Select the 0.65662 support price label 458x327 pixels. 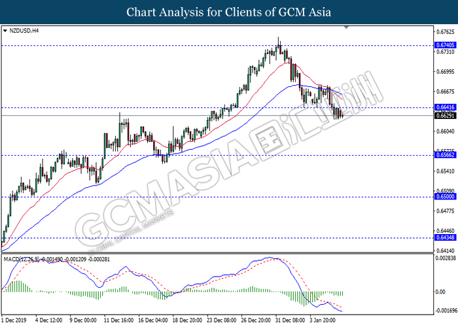pyautogui.click(x=446, y=155)
